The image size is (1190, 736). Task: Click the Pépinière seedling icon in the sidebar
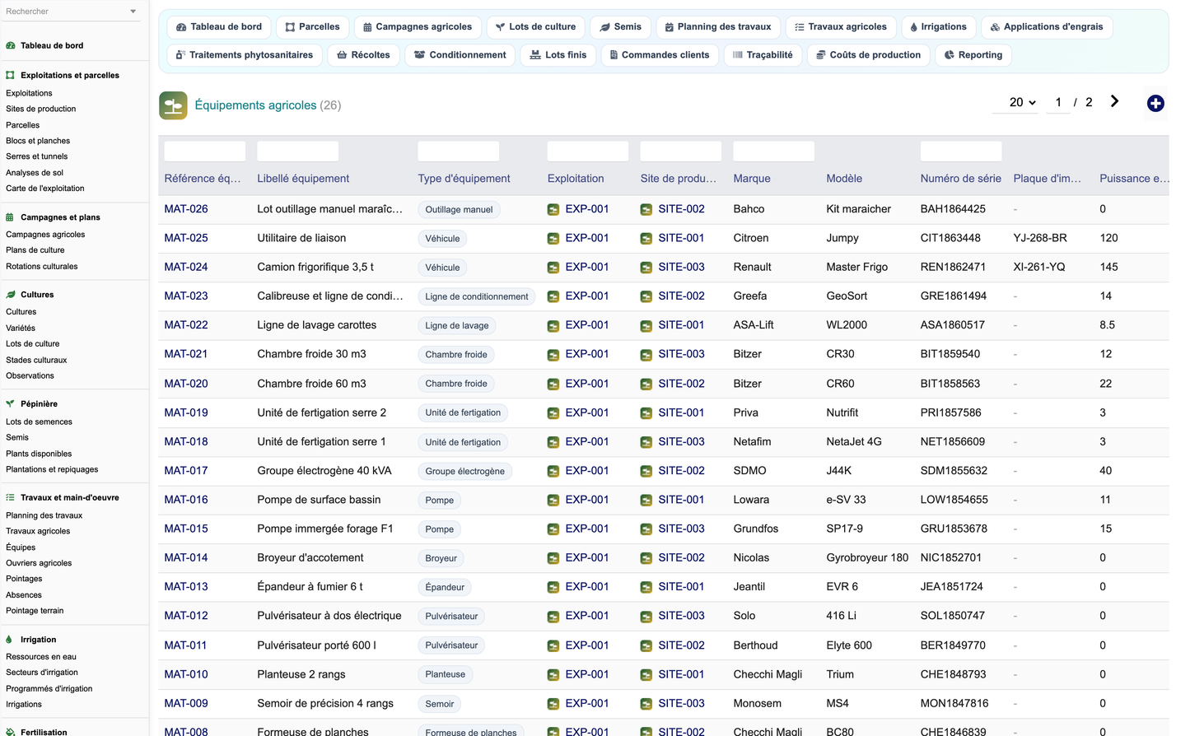(11, 404)
